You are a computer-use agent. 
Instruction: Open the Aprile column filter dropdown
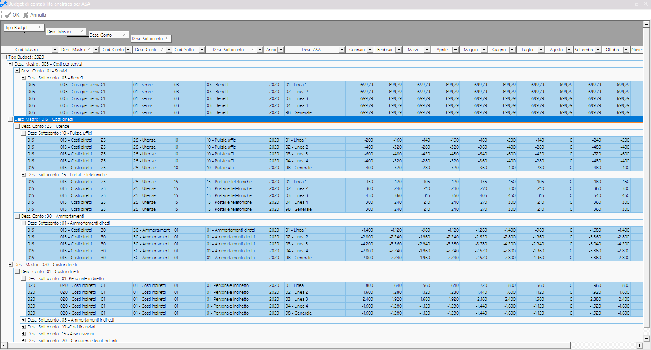click(x=455, y=50)
